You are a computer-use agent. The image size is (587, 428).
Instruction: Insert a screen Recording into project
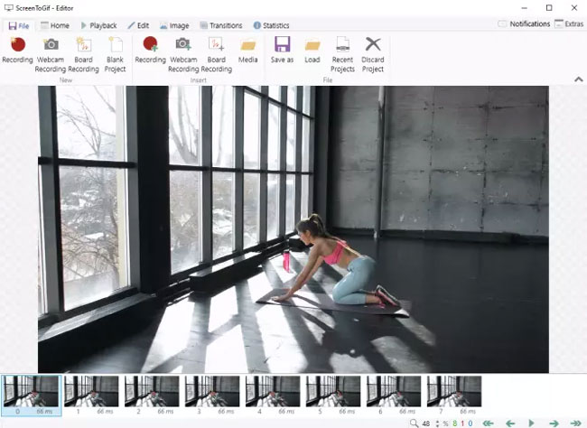click(x=150, y=50)
